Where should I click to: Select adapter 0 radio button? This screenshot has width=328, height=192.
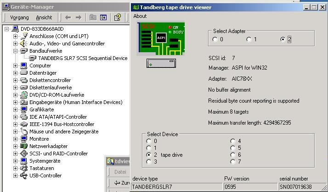click(x=215, y=39)
